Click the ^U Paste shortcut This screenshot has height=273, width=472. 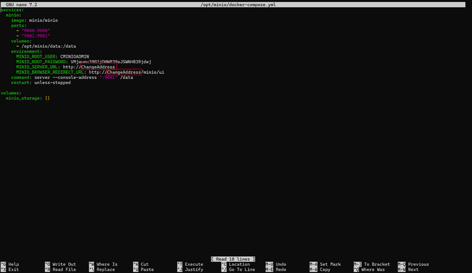143,269
